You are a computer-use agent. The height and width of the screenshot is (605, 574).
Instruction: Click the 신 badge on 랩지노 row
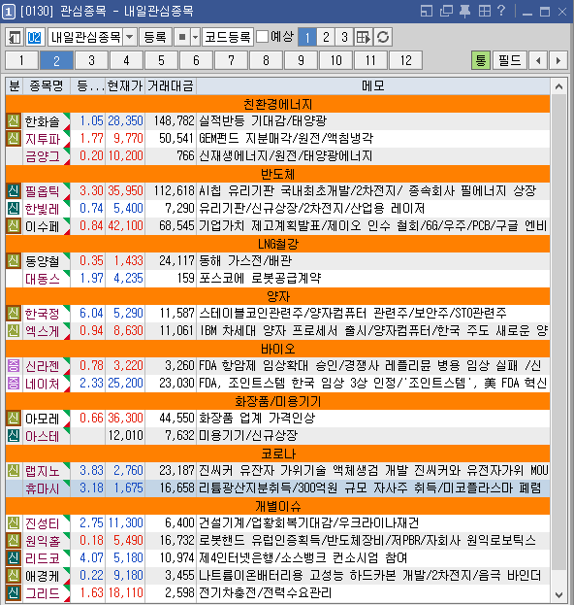click(x=14, y=470)
